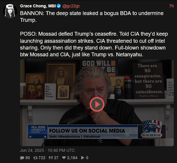
Task: Click the 2,184 likes count
Action: (x=72, y=158)
